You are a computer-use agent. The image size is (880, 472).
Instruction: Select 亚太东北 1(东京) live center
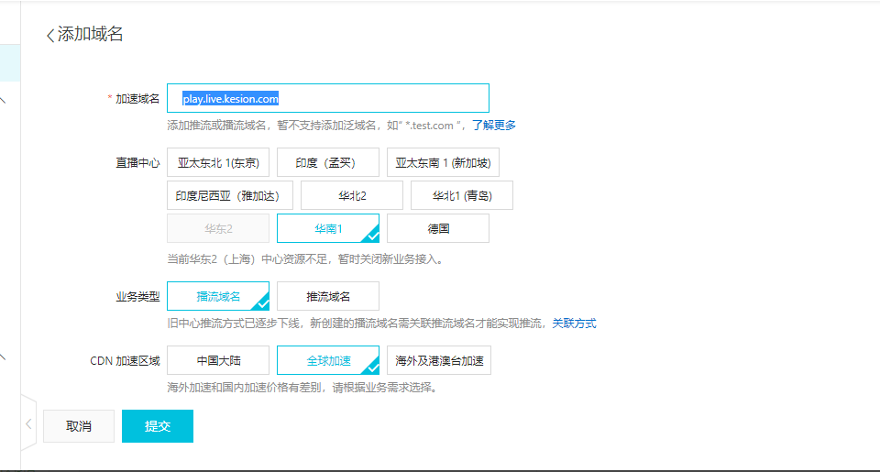point(218,162)
